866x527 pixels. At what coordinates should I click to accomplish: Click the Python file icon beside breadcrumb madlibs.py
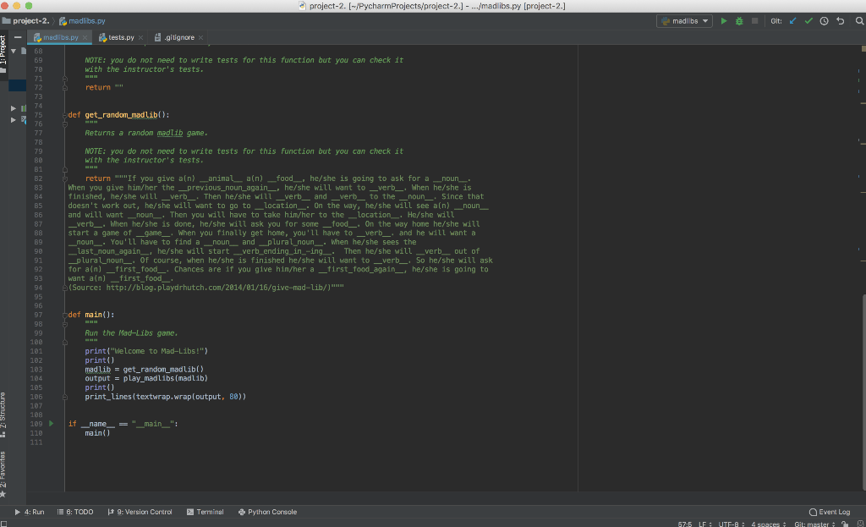coord(63,21)
